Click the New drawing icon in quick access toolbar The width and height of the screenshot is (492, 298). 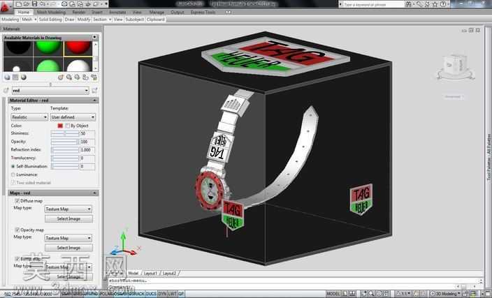pyautogui.click(x=18, y=3)
